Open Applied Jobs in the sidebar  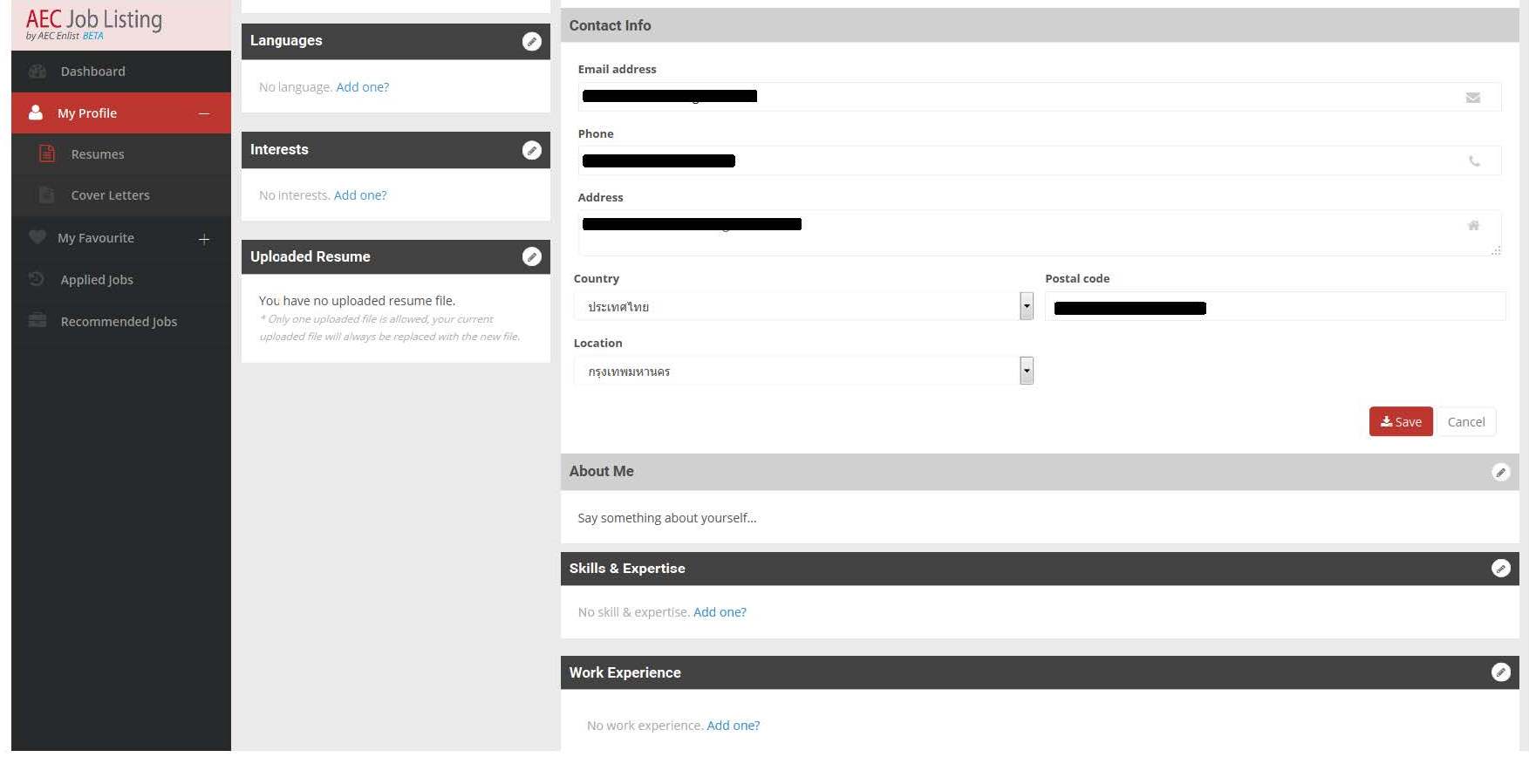[97, 280]
